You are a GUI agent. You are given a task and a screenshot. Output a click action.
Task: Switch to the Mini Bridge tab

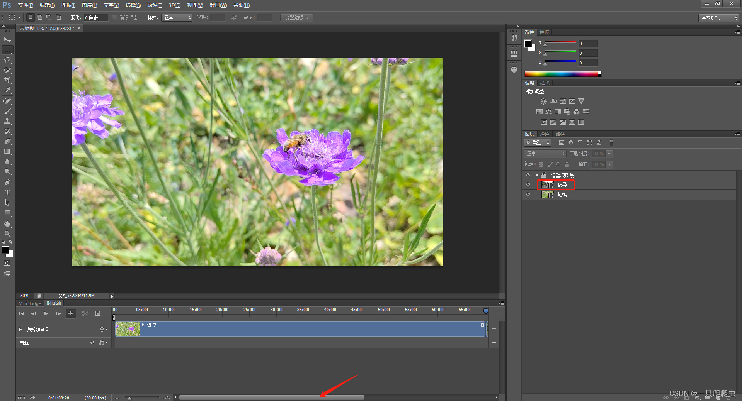(x=30, y=303)
